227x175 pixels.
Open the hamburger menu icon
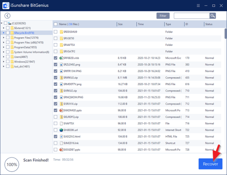198,6
